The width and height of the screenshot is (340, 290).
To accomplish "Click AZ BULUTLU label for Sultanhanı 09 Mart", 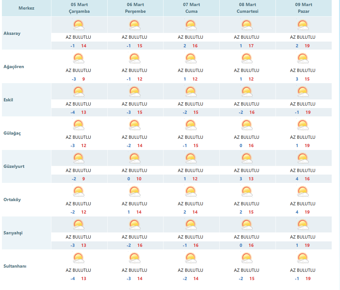I will [x=303, y=270].
